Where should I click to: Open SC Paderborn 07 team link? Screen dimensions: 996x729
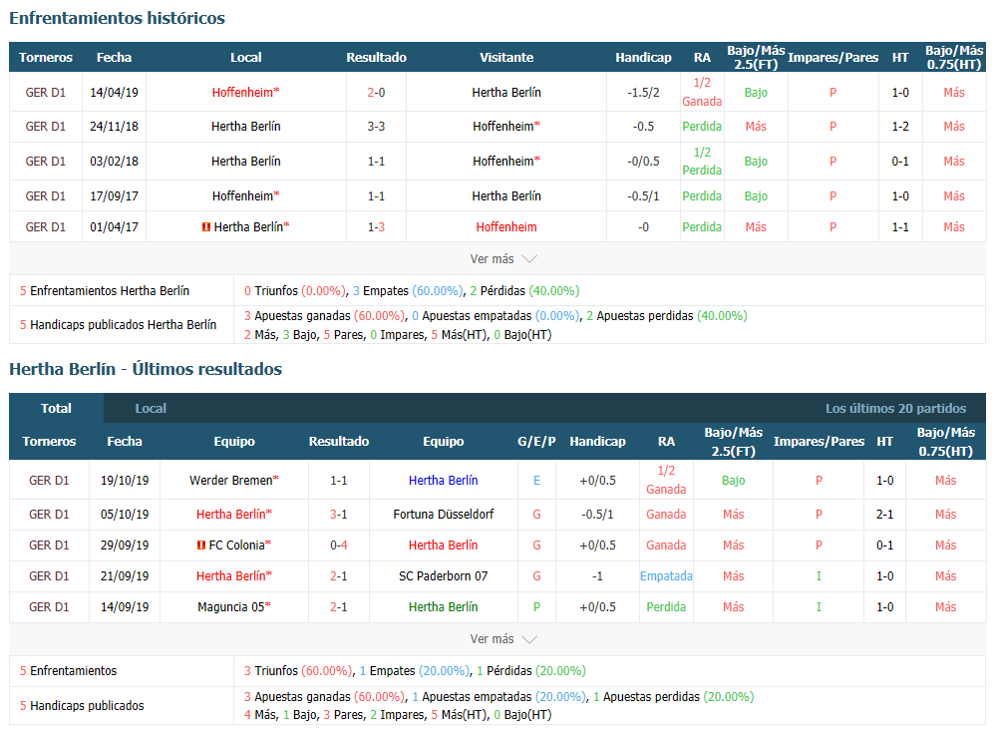tap(444, 576)
